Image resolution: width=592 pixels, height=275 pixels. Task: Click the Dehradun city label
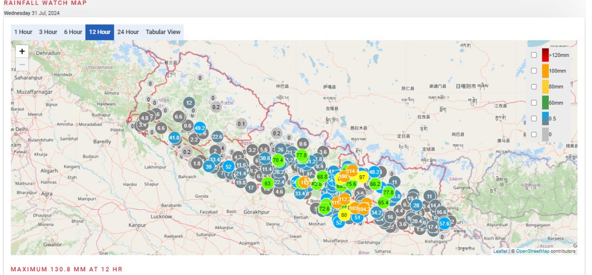click(49, 53)
